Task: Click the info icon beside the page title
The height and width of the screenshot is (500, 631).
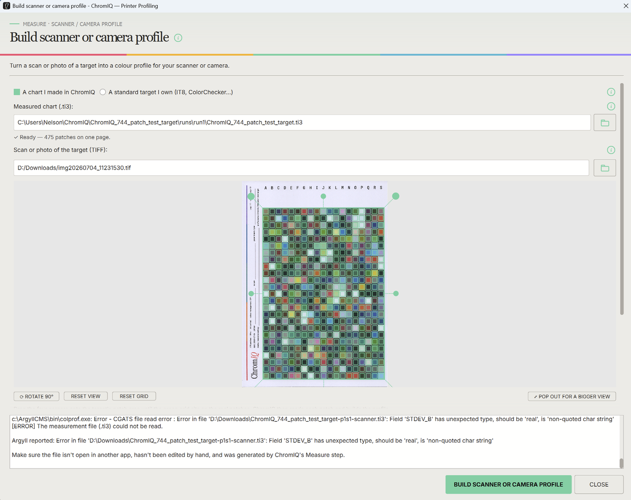Action: point(178,38)
